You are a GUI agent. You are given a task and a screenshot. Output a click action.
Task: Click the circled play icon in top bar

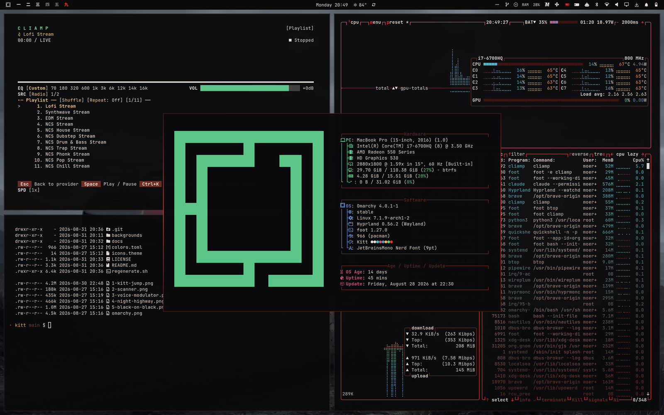coord(516,5)
